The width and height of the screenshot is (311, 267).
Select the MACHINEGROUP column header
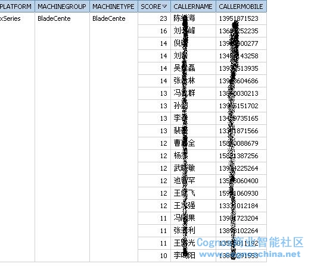pos(62,7)
